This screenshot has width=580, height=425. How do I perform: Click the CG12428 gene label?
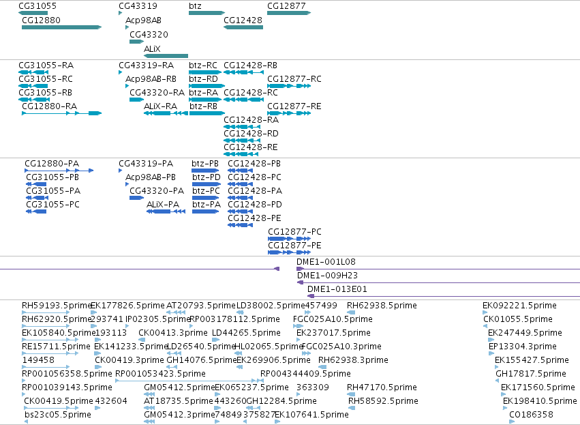[x=243, y=20]
